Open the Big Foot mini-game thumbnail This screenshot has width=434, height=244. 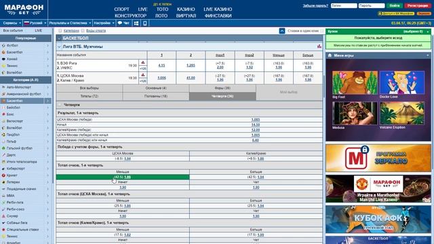(x=355, y=83)
